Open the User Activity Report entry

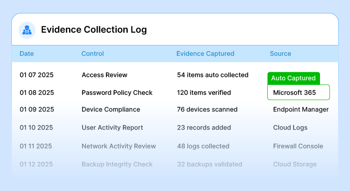point(112,127)
